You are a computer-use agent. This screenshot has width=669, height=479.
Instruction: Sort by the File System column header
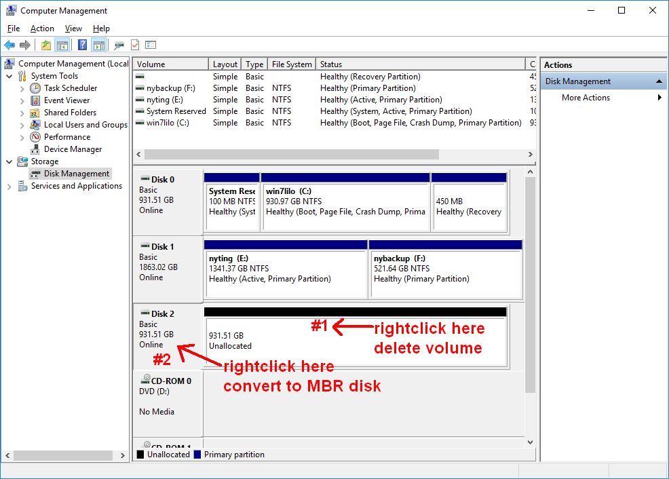[x=292, y=64]
